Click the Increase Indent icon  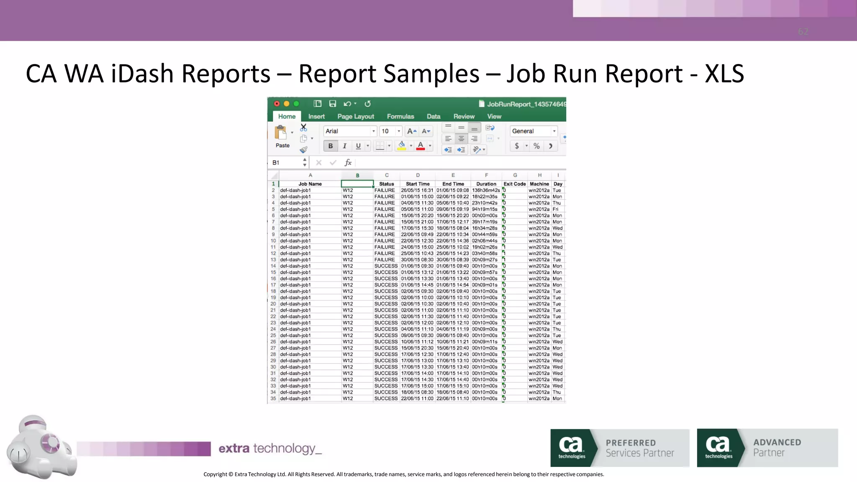point(461,149)
